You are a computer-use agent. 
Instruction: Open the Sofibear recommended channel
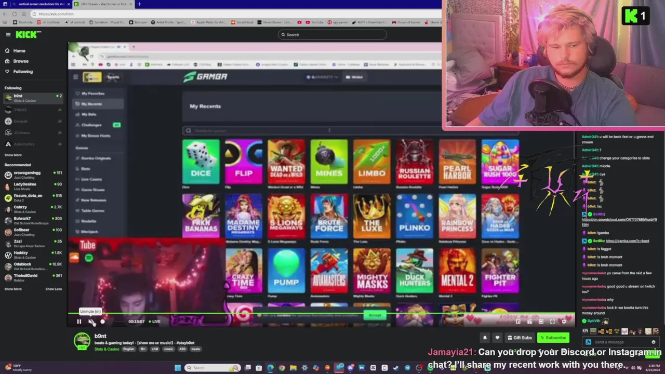[x=33, y=232]
